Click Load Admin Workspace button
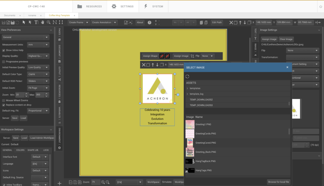This screenshot has height=186, width=324. (42, 138)
